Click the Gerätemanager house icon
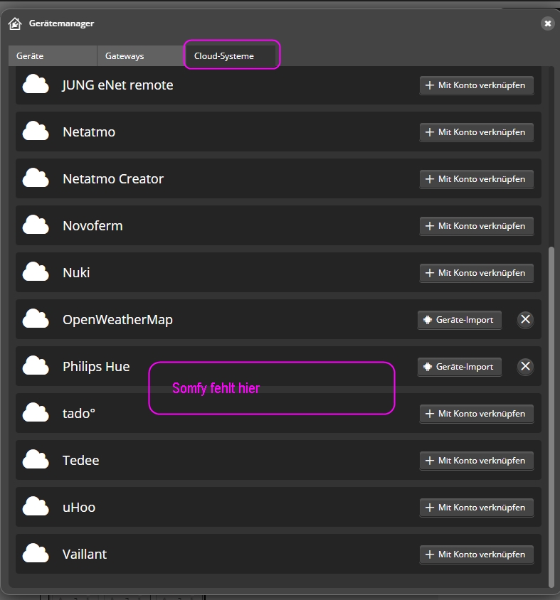560x600 pixels. [15, 23]
